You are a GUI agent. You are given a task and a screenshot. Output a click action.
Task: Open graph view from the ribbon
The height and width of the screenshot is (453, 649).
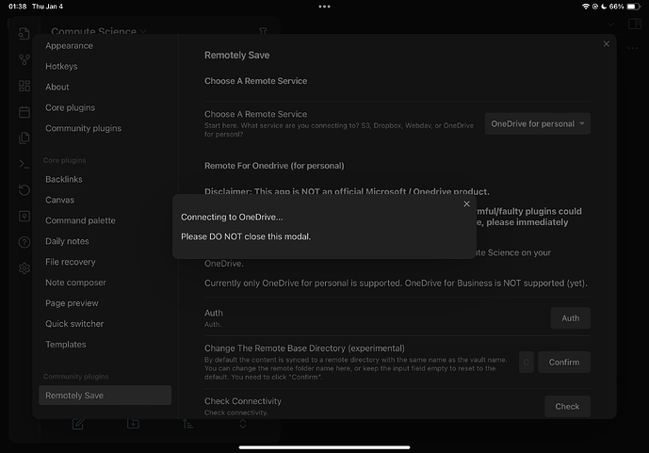tap(24, 60)
